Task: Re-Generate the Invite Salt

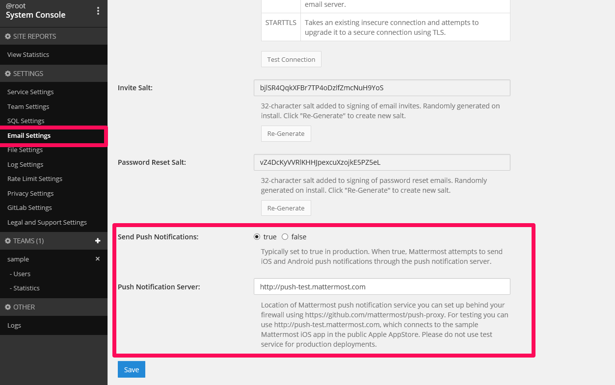Action: click(286, 133)
